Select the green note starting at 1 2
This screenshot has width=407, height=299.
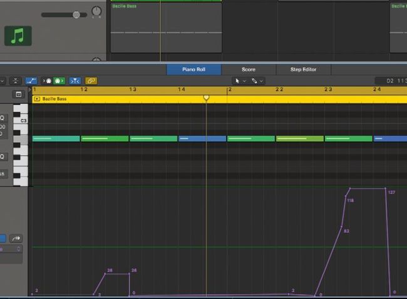pos(105,139)
